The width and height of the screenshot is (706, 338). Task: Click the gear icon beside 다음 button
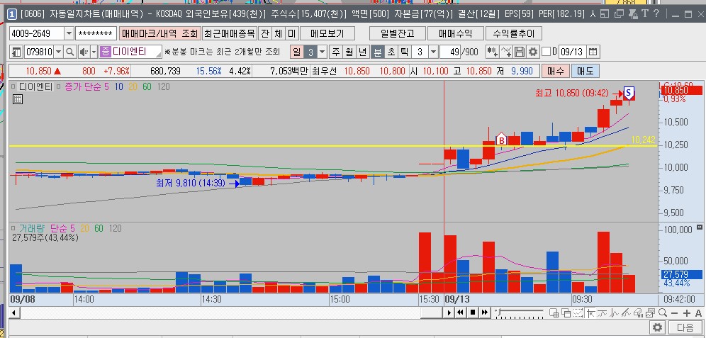(658, 327)
